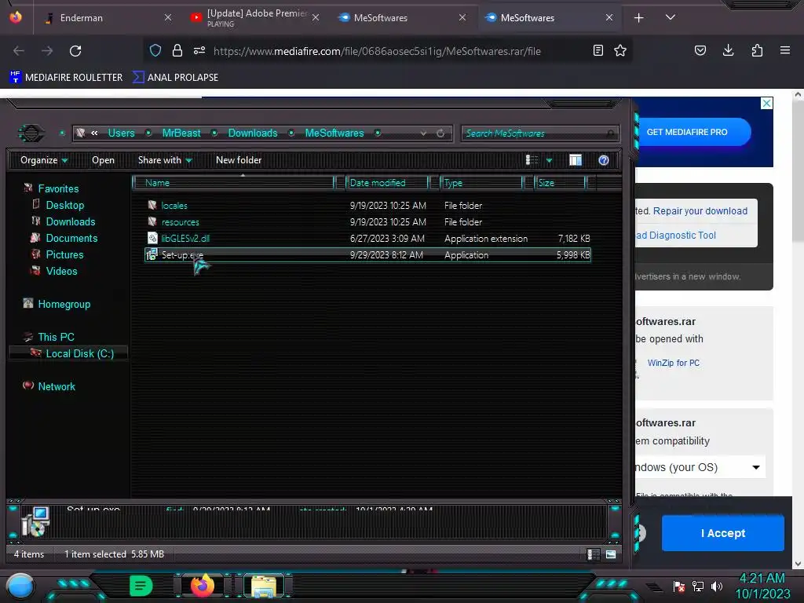Open the Share with dropdown
The image size is (804, 603).
[x=165, y=160]
